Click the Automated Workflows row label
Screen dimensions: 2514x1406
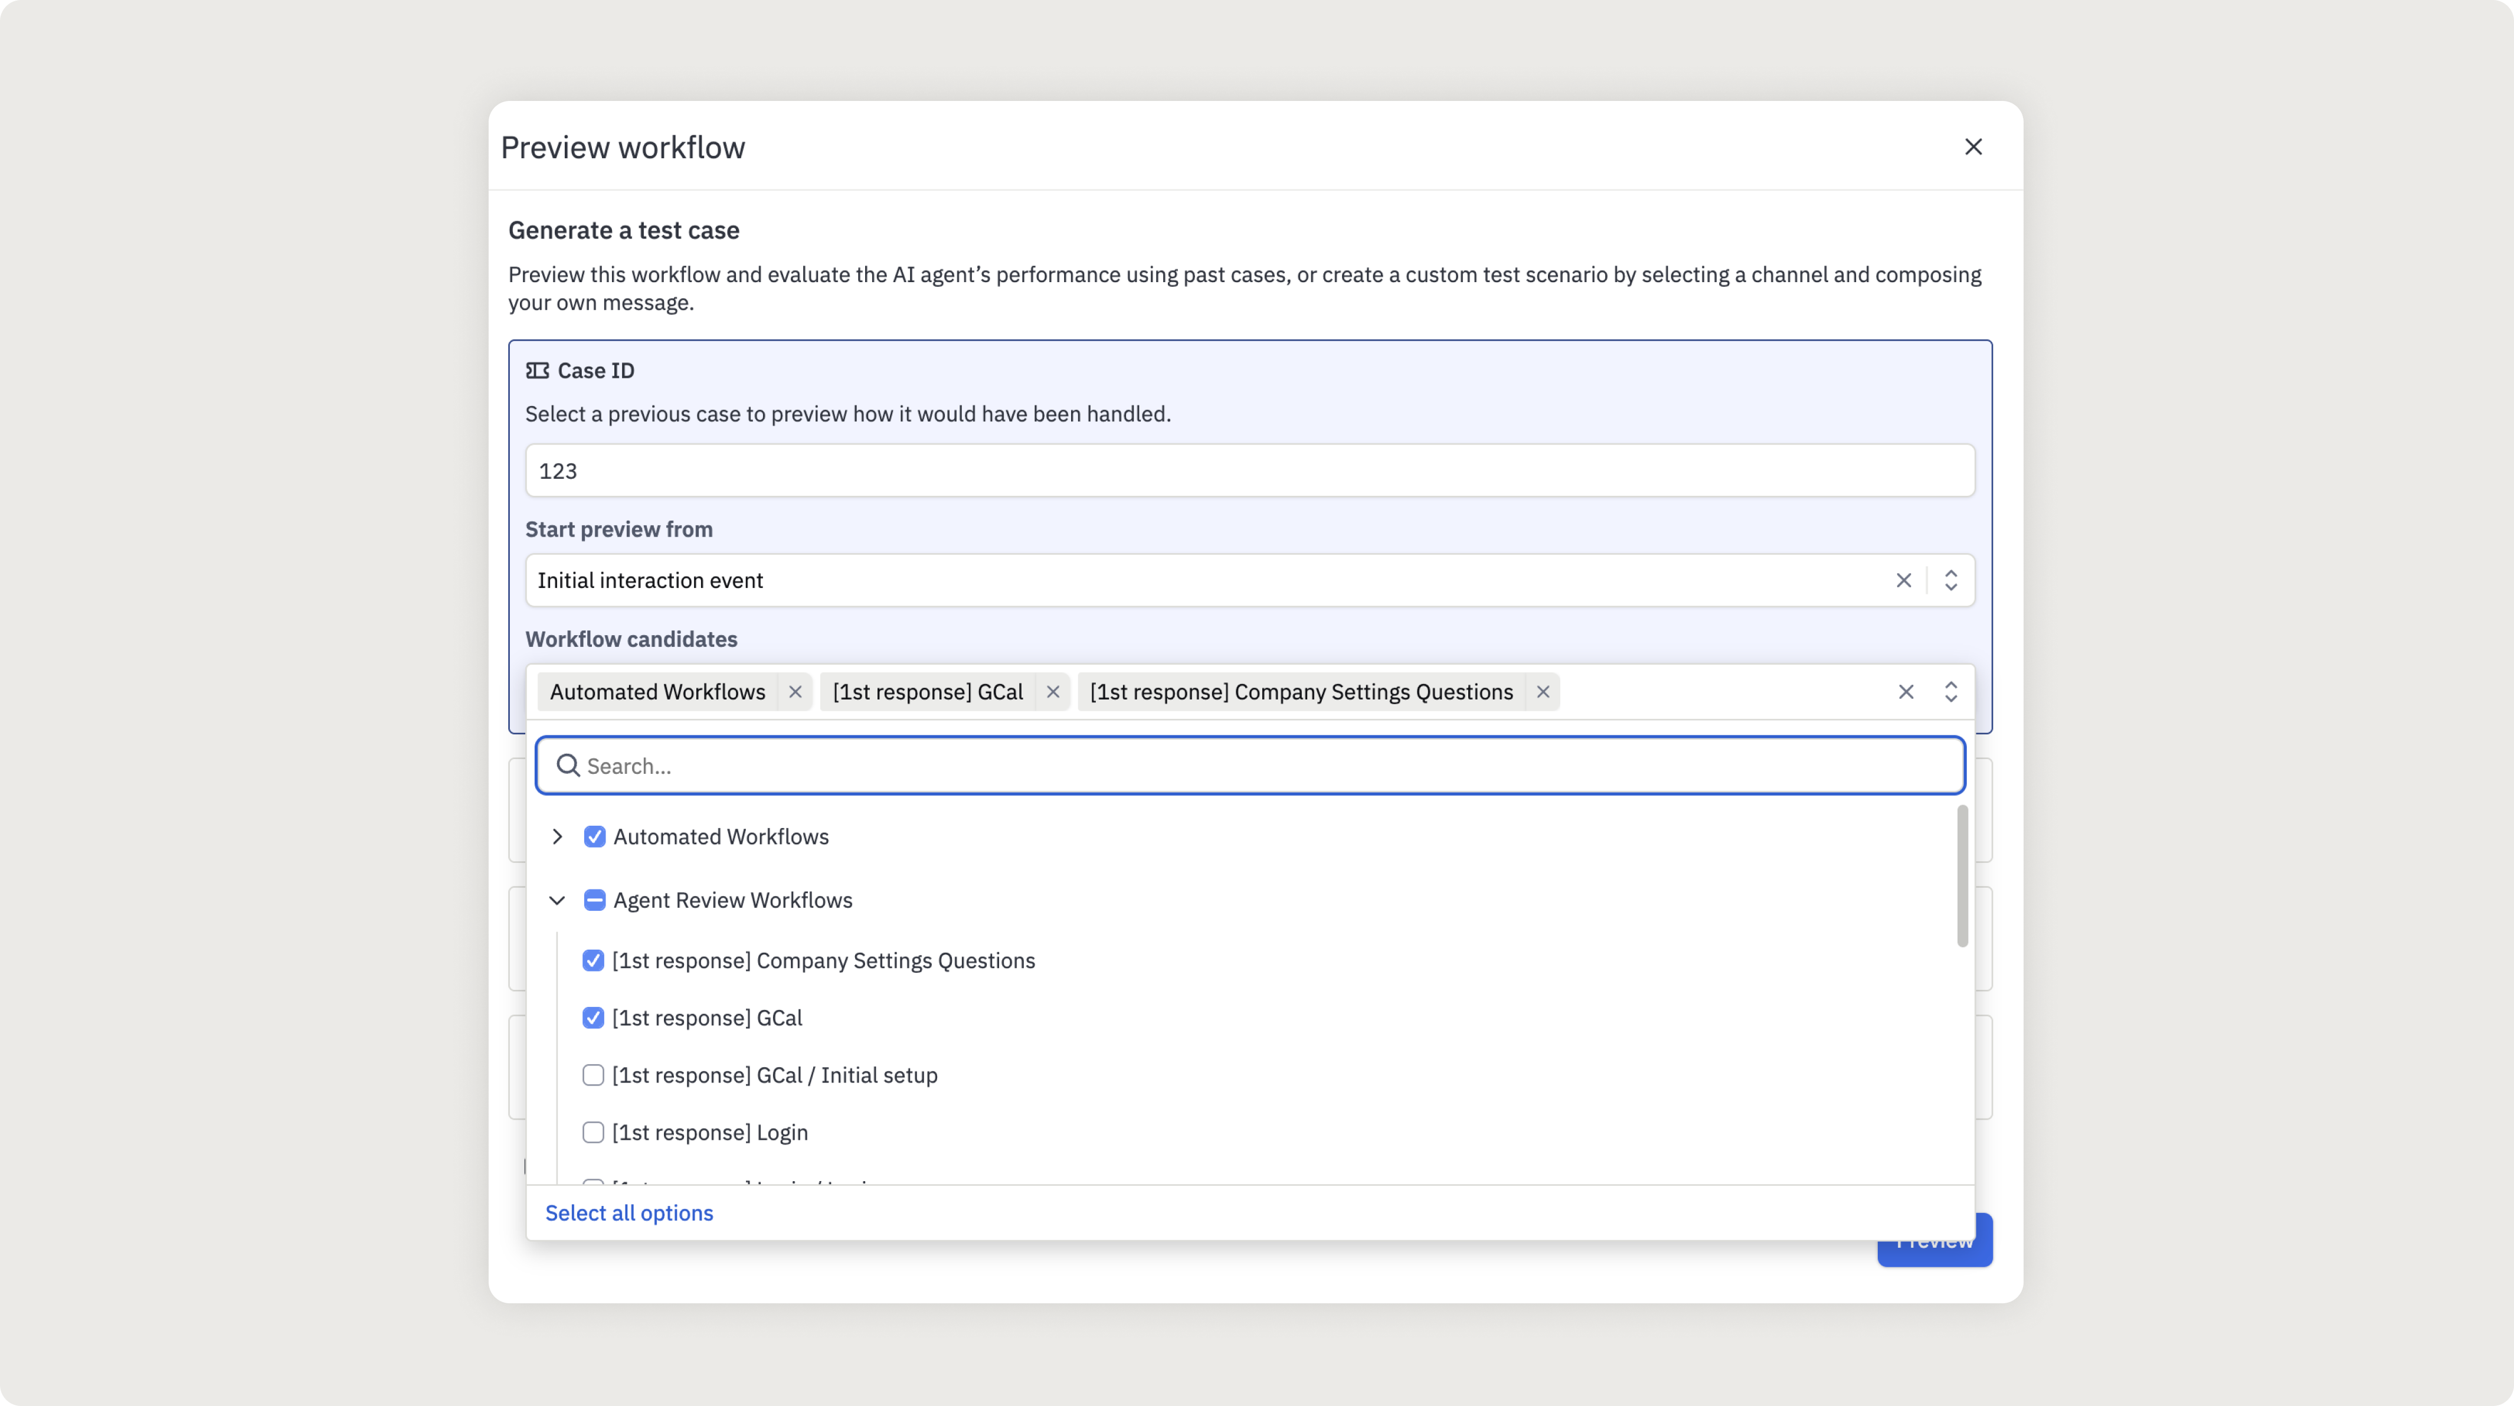coord(720,837)
